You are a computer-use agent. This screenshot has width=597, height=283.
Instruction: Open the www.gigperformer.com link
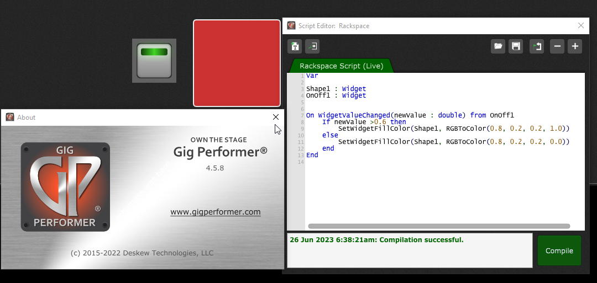click(215, 212)
